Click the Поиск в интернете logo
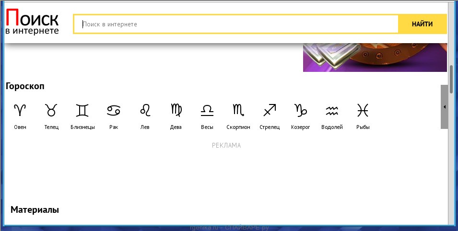The height and width of the screenshot is (231, 458). [x=33, y=23]
